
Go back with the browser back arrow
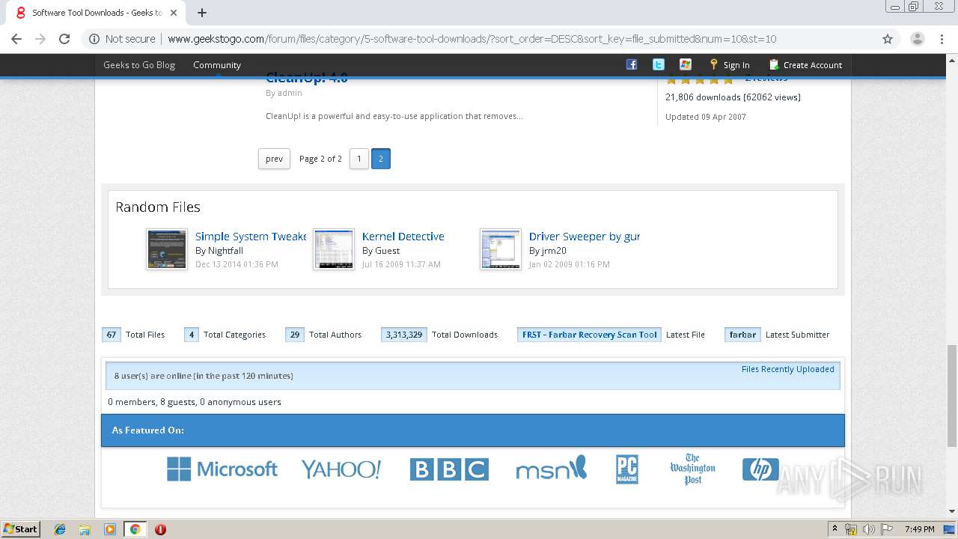[16, 39]
